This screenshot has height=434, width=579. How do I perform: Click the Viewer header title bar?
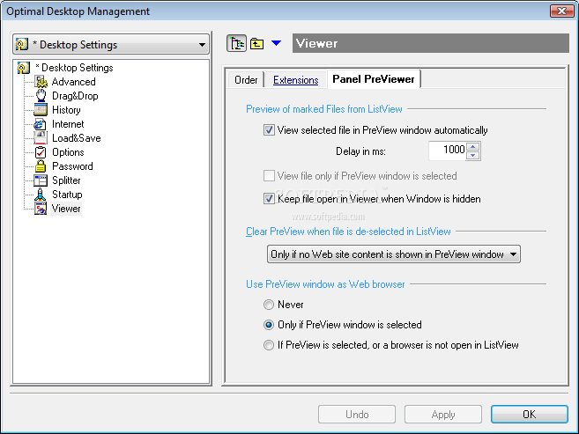click(431, 43)
